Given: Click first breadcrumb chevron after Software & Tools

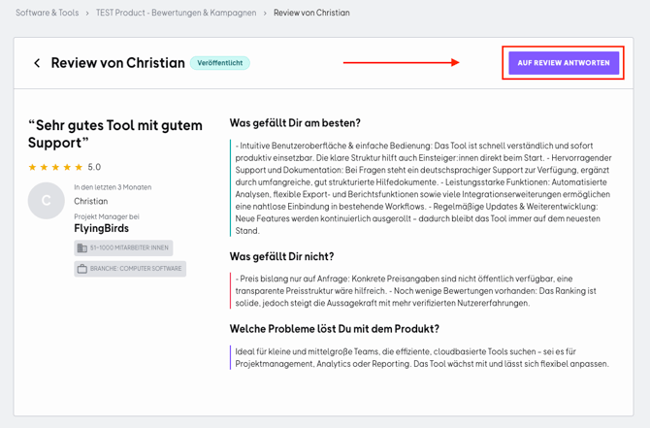Looking at the screenshot, I should pyautogui.click(x=87, y=14).
